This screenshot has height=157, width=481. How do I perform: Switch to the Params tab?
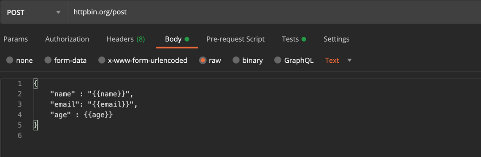[15, 39]
